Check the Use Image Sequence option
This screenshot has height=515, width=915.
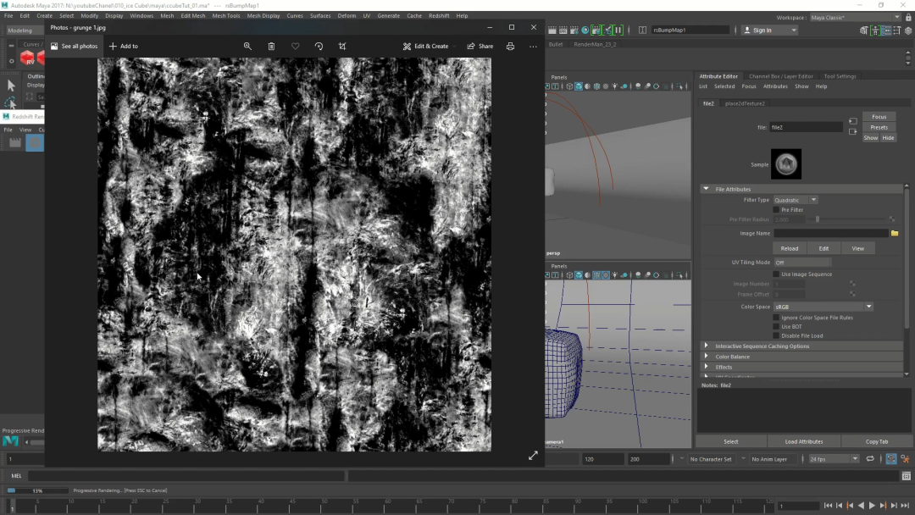point(776,274)
